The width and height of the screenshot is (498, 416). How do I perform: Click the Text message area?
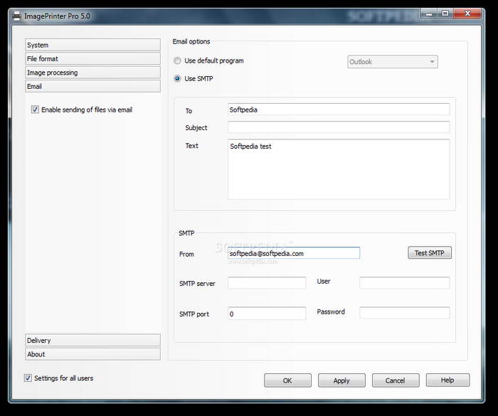point(339,169)
